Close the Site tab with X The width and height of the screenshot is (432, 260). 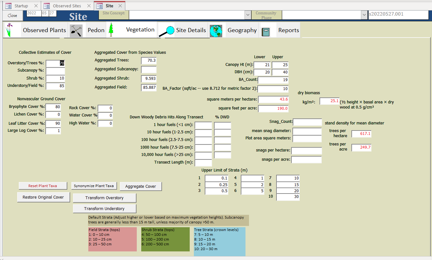click(120, 6)
